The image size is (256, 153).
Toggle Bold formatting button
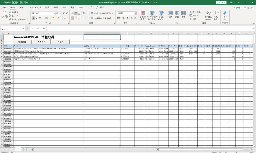point(33,18)
